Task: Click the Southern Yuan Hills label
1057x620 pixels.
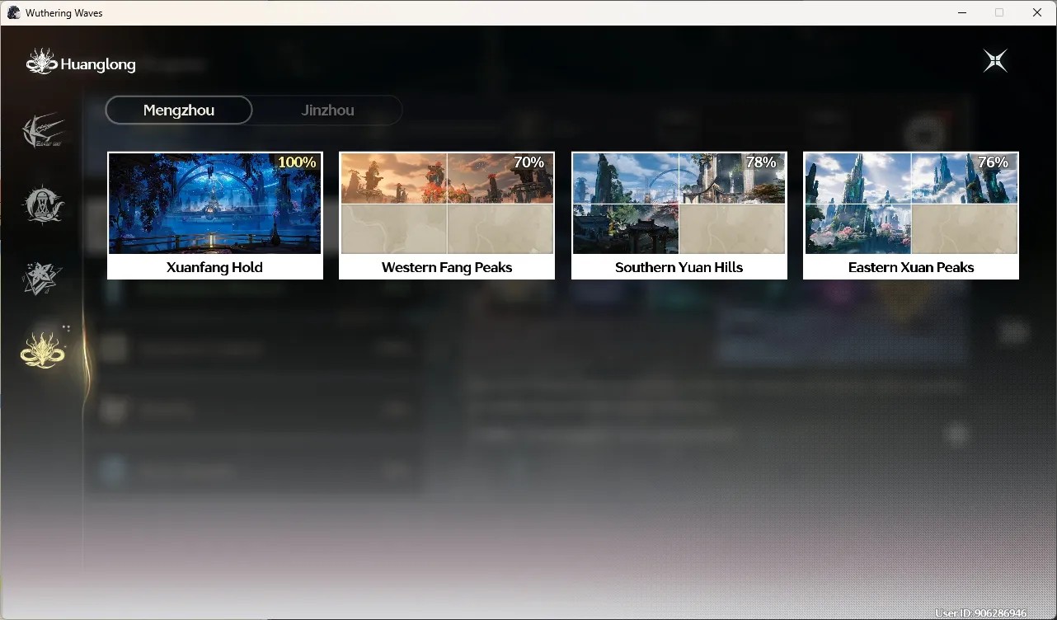Action: (x=679, y=267)
